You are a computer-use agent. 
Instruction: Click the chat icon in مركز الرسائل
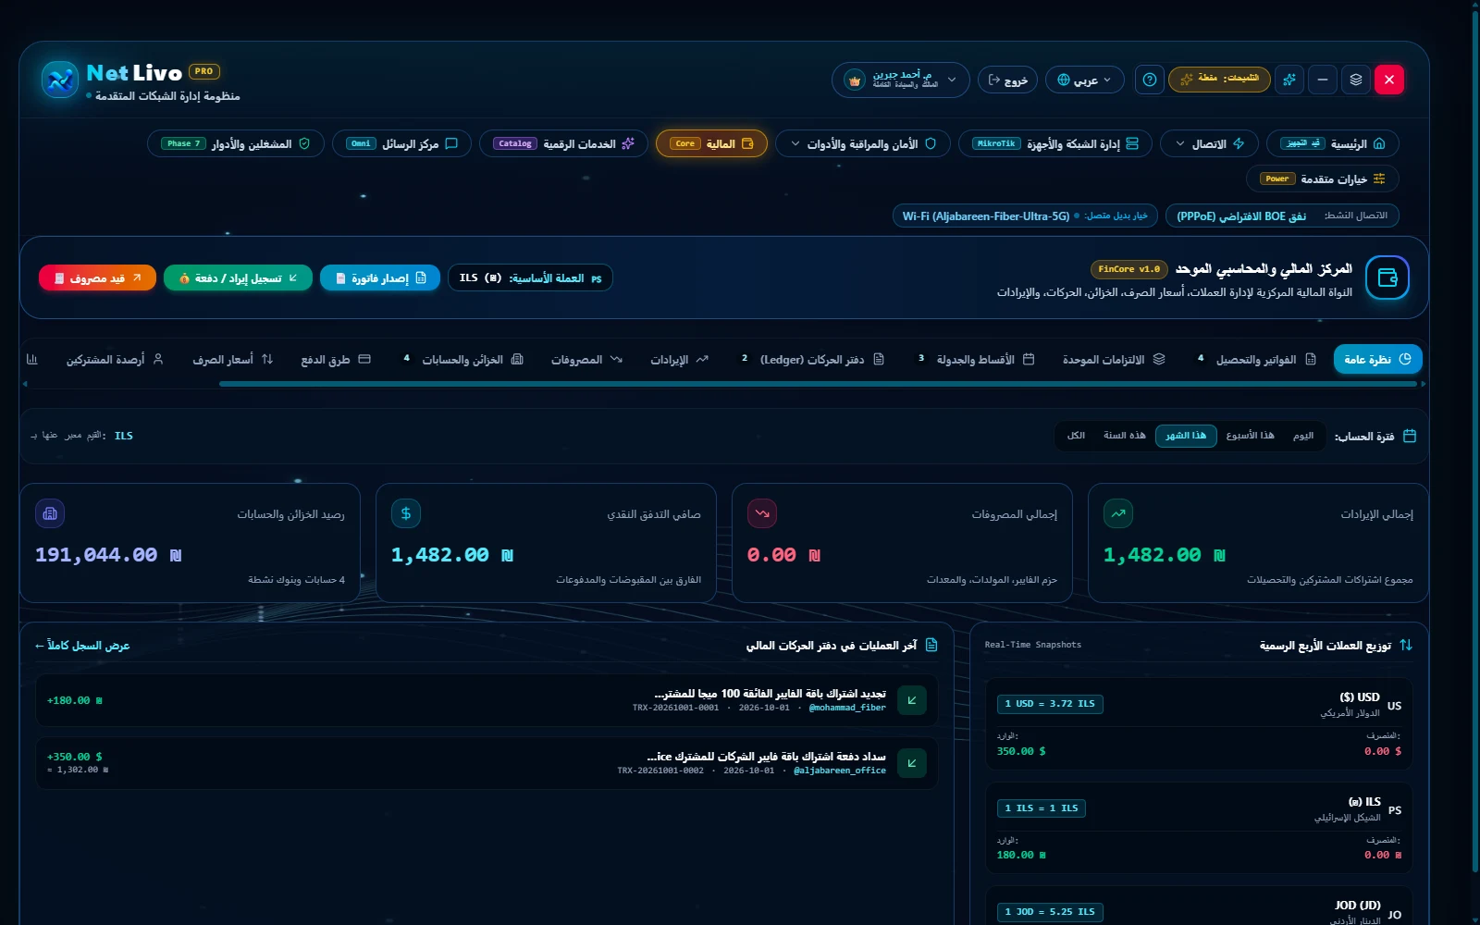click(451, 143)
